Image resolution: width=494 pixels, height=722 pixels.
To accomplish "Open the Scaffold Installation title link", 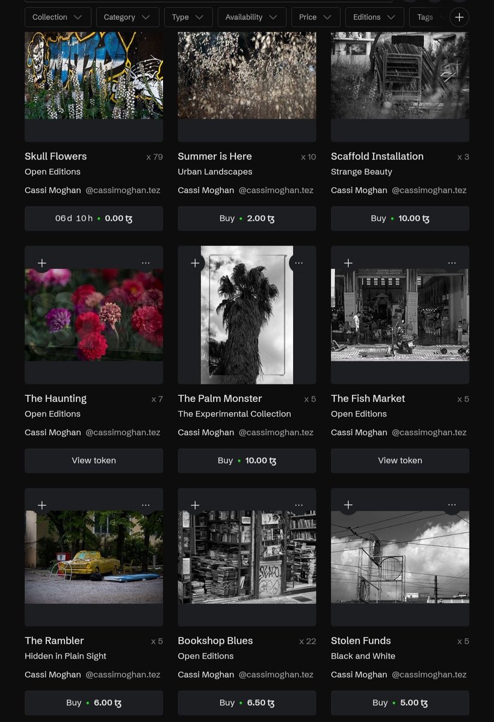I will [x=377, y=156].
